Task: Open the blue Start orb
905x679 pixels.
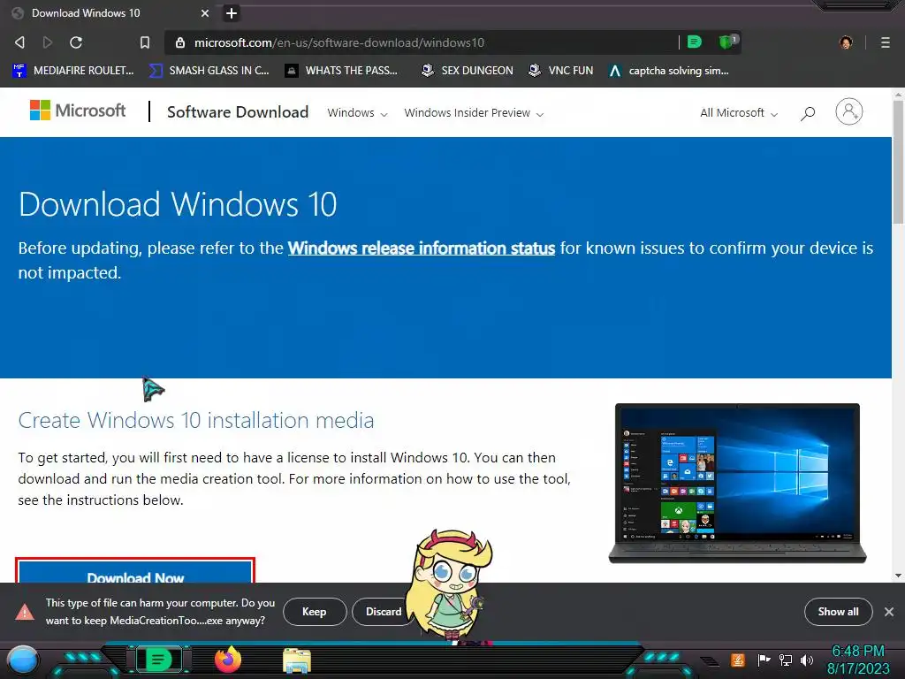Action: (23, 660)
